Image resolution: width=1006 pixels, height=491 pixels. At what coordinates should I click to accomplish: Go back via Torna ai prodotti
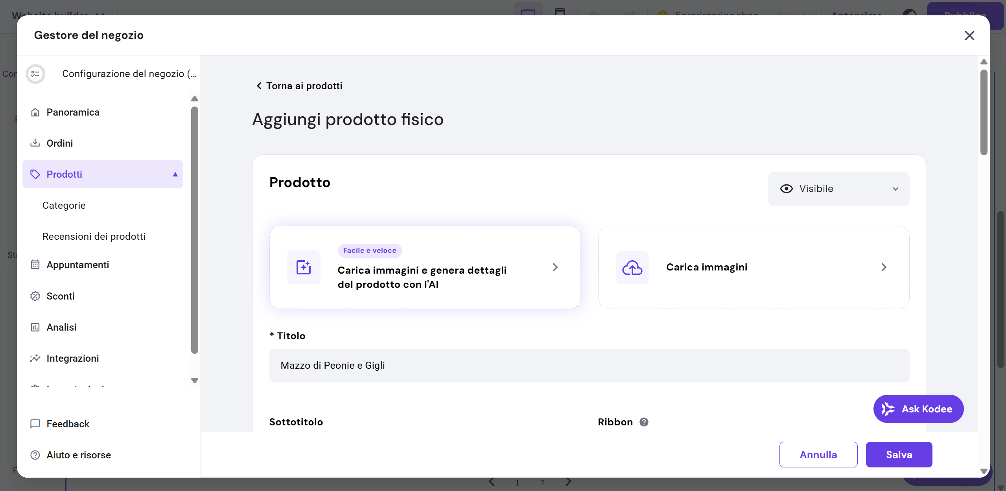[299, 86]
